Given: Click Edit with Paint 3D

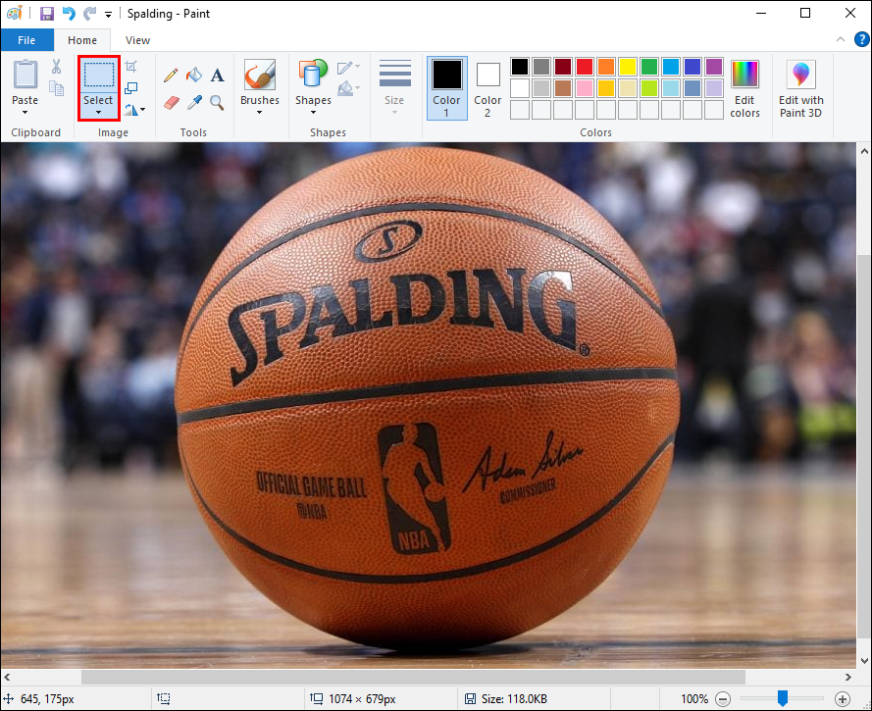Looking at the screenshot, I should pyautogui.click(x=800, y=88).
